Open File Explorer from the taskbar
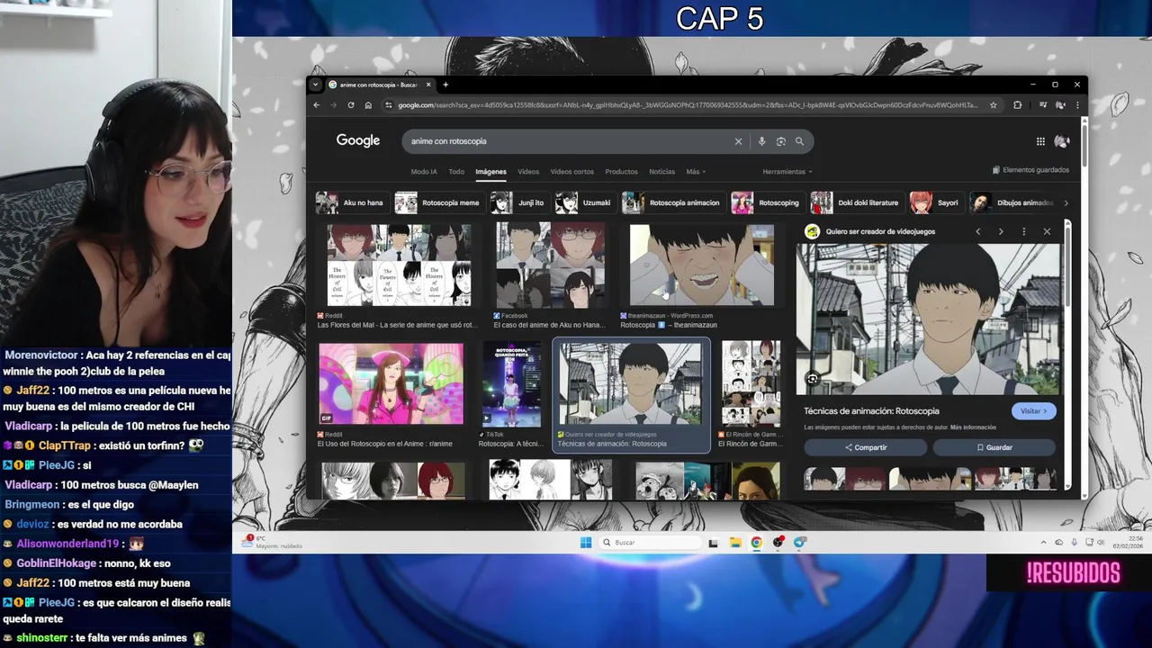This screenshot has height=648, width=1152. [735, 543]
